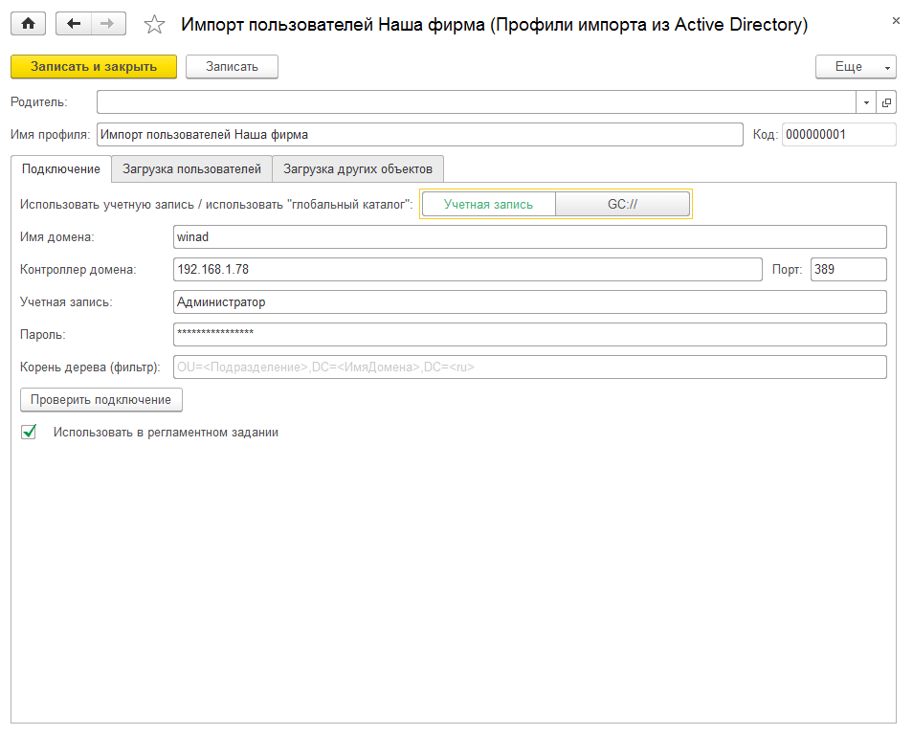This screenshot has height=735, width=913.
Task: Open the Еще menu
Action: tap(846, 66)
